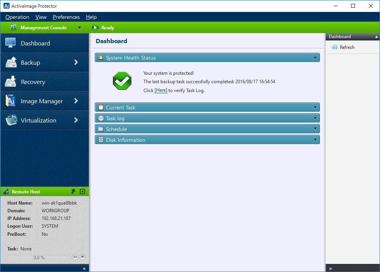Expand the Disk Information panel
Viewport: 380px width, 272px height.
[x=315, y=140]
